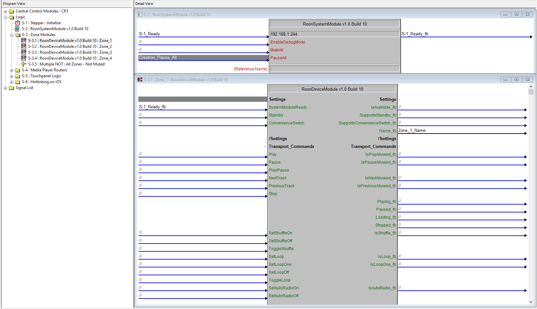This screenshot has width=537, height=309.
Task: Click the RoonDeviceModule v1.0 Build 10 symbol header
Action: tap(332, 89)
